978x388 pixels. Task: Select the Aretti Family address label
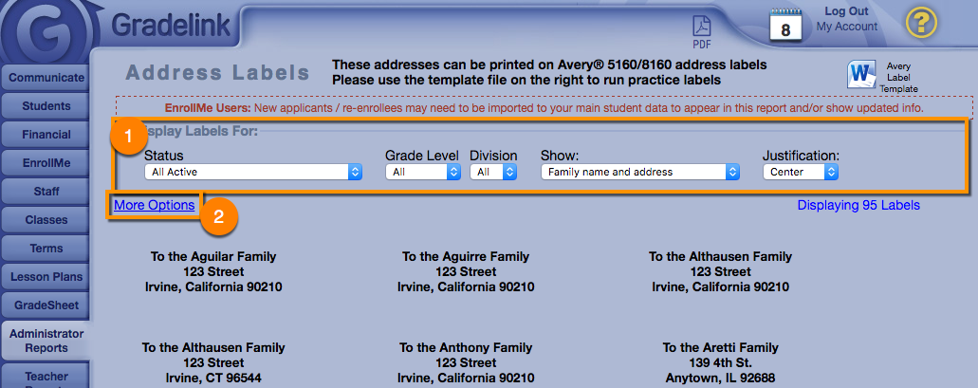pyautogui.click(x=719, y=362)
